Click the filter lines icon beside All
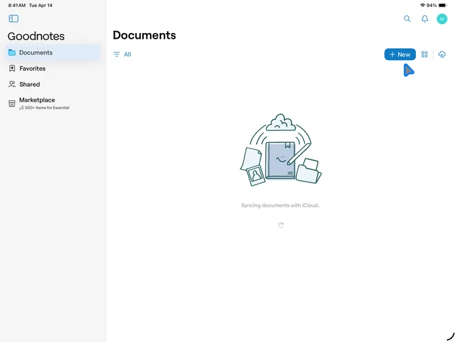This screenshot has width=456, height=342. [x=117, y=55]
